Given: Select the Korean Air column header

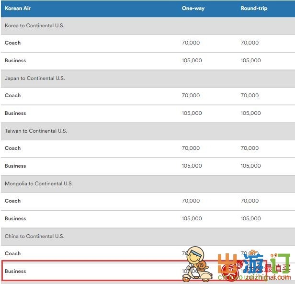Looking at the screenshot, I should coord(18,8).
